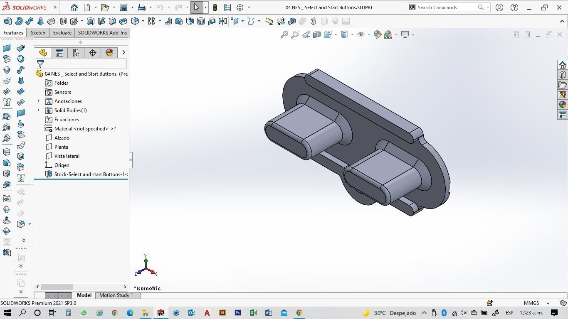Screen dimensions: 568x319
Task: Switch to the Sketch tab
Action: click(38, 33)
